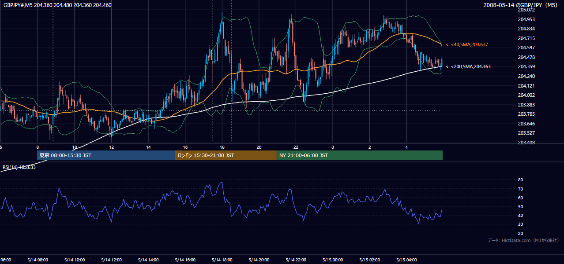Image resolution: width=564 pixels, height=264 pixels.
Task: Click hour label 4 under price chart
Action: (x=407, y=147)
